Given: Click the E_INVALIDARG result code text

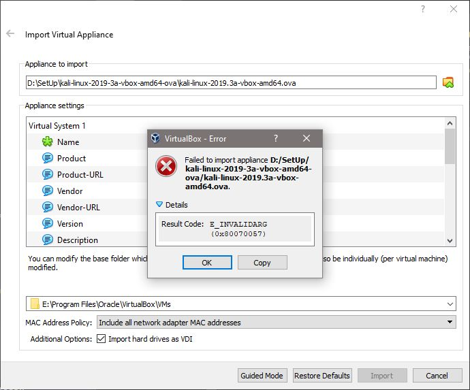Looking at the screenshot, I should pos(238,224).
